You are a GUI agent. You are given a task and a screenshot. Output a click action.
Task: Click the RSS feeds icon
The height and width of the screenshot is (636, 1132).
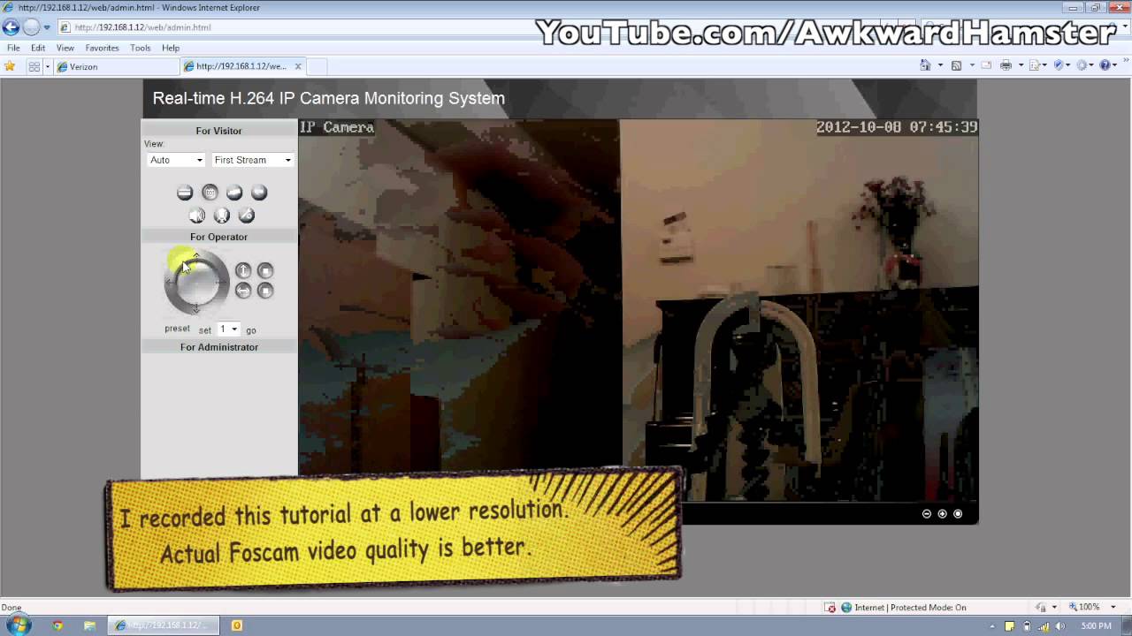tap(956, 64)
